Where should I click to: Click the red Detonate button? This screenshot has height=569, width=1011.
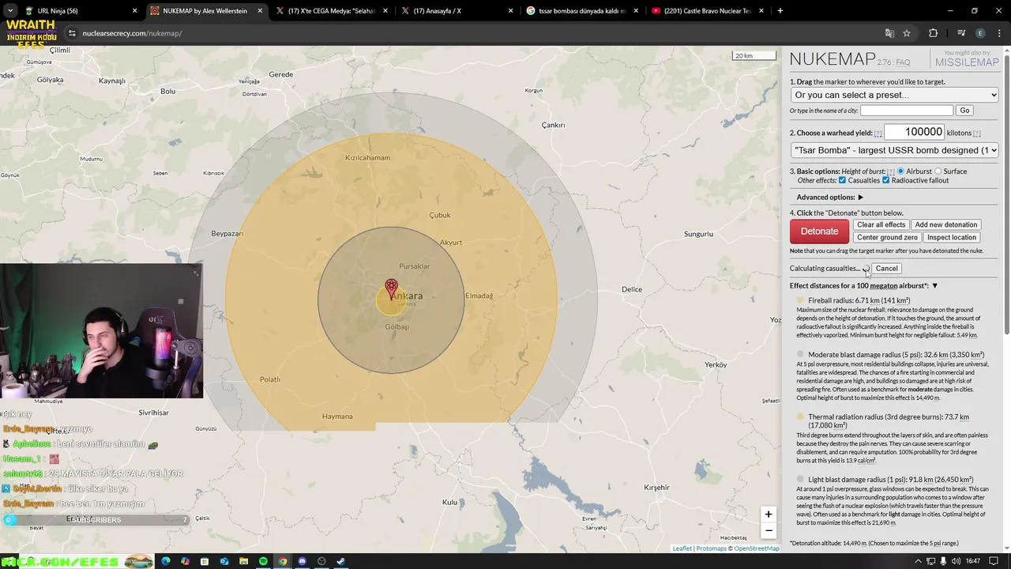click(x=819, y=231)
